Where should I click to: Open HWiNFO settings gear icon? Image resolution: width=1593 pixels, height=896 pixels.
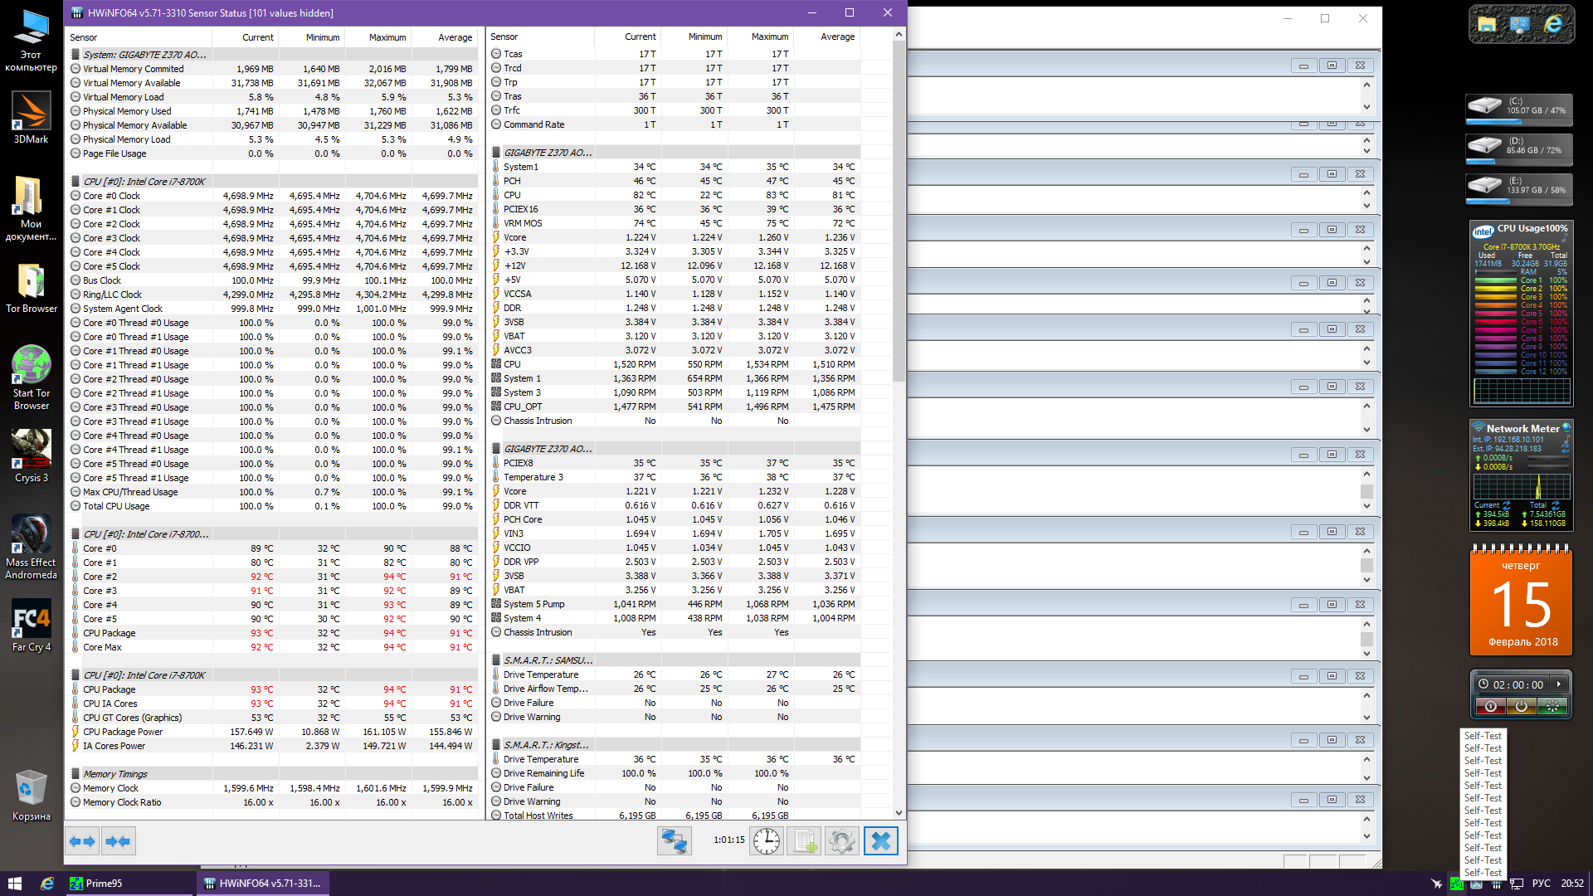pyautogui.click(x=841, y=841)
